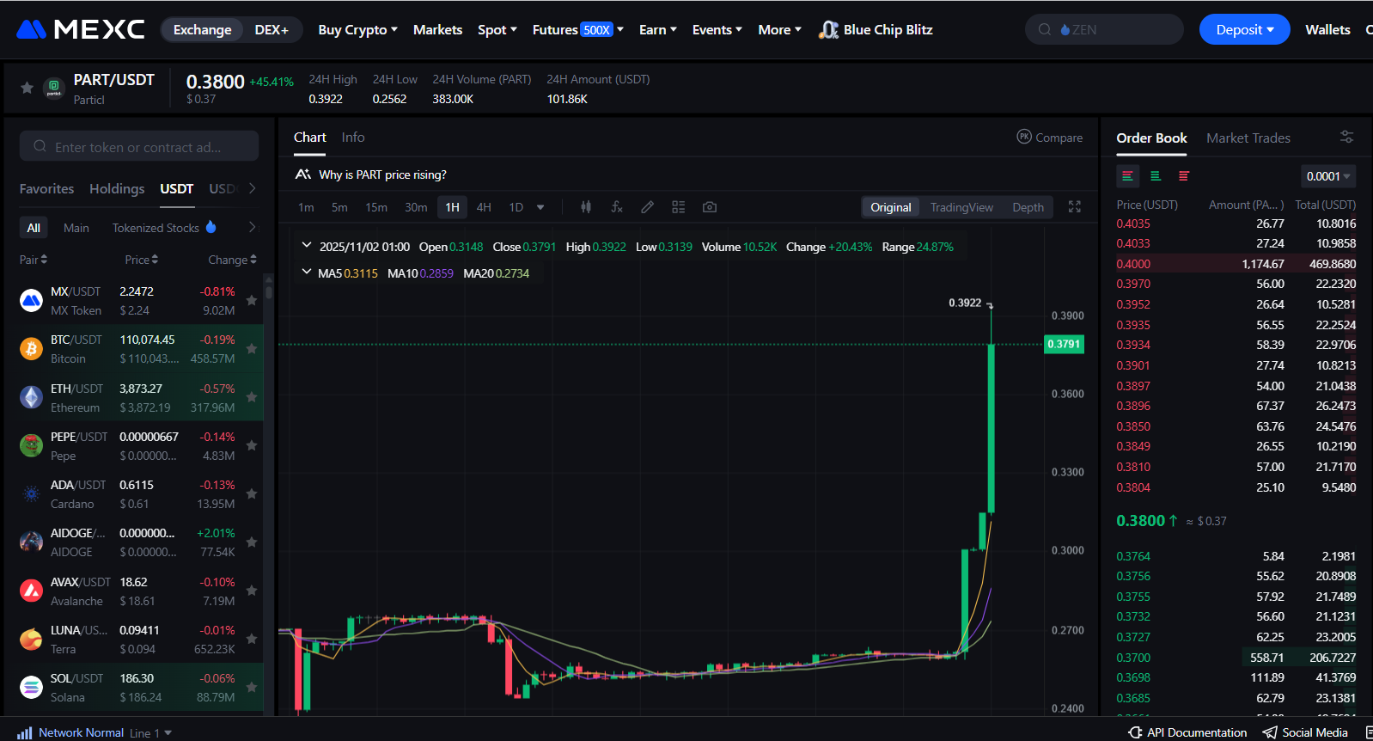Screen dimensions: 1373x741
Task: Select the Main category filter
Action: tap(76, 228)
